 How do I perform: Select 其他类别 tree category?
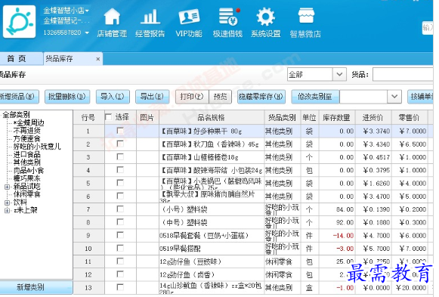coord(27,162)
